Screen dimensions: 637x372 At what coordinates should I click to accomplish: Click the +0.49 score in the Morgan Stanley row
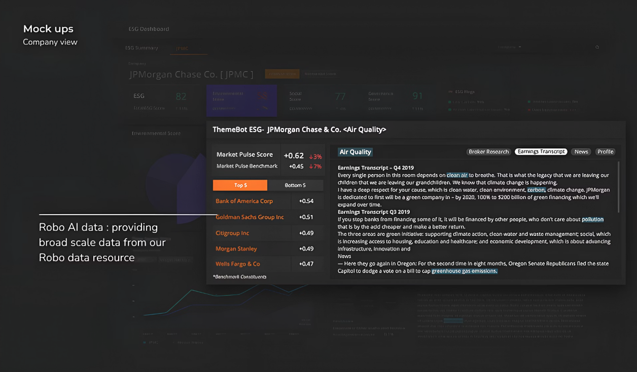click(x=306, y=249)
